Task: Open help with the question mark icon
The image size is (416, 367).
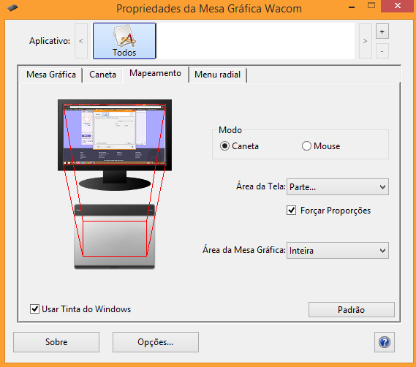Action: [x=385, y=342]
